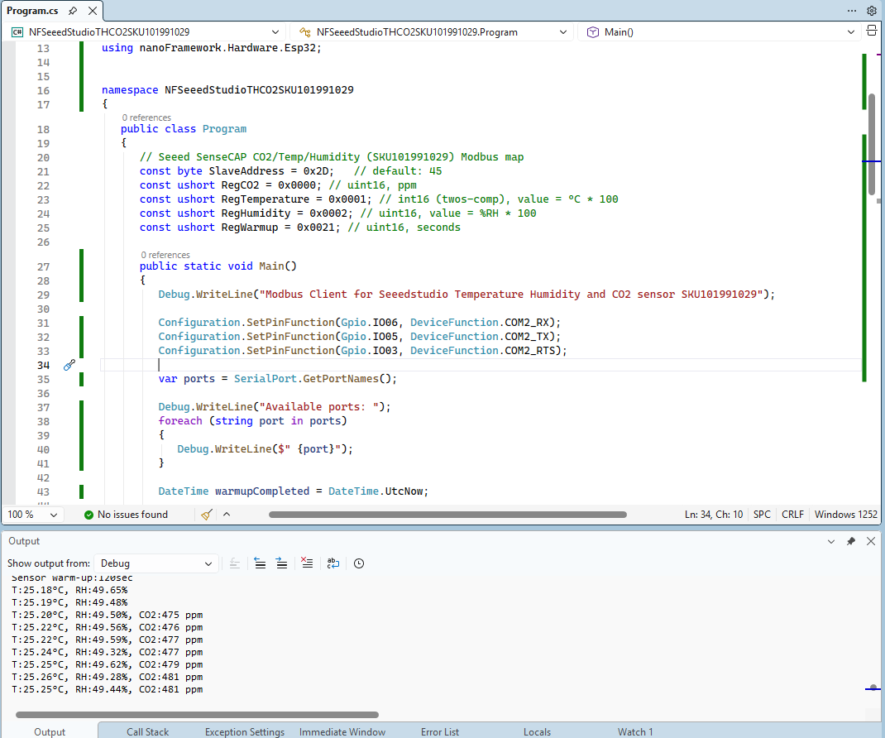Click the split editor window icon
Viewport: 885px width, 738px height.
pyautogui.click(x=871, y=31)
